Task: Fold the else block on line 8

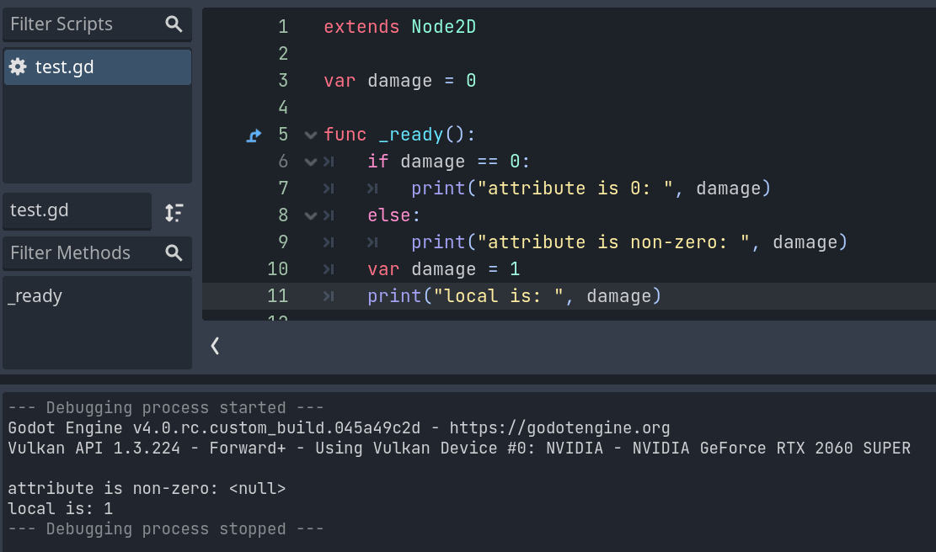Action: point(310,215)
